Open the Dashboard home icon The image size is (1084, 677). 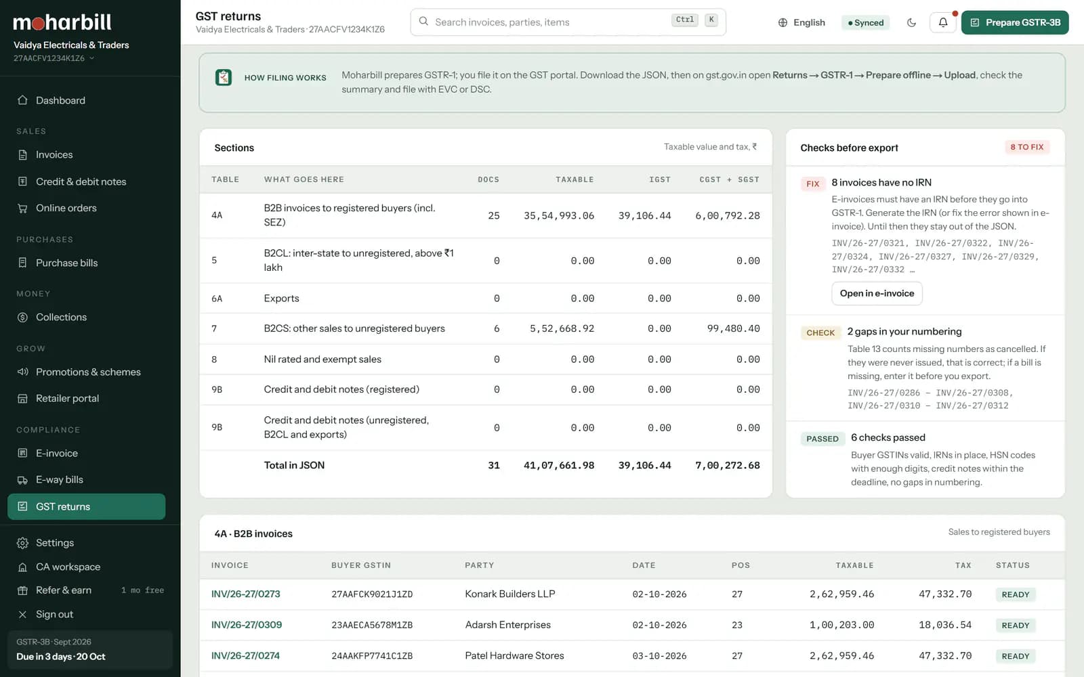pos(22,100)
